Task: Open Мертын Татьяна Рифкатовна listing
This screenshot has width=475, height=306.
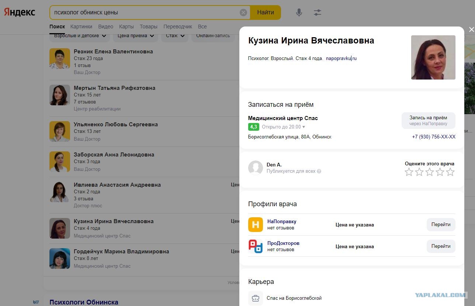Action: tap(114, 88)
